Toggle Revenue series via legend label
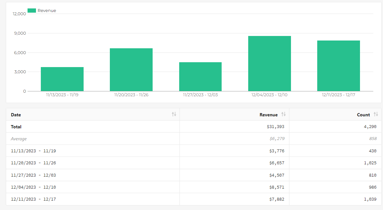The width and height of the screenshot is (383, 210). [x=47, y=10]
